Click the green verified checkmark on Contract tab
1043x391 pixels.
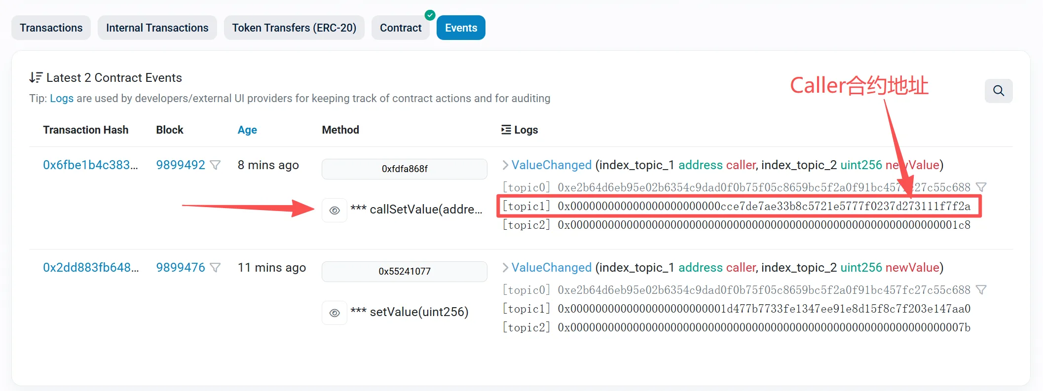point(430,15)
